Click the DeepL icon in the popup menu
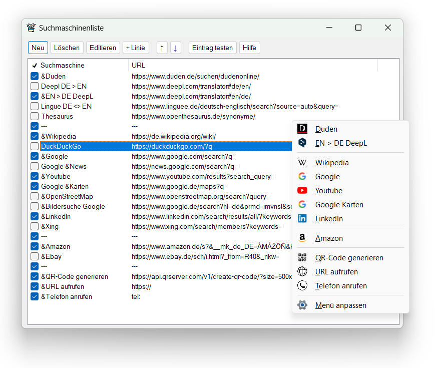Screen dimensions: 439x368 (x=302, y=143)
